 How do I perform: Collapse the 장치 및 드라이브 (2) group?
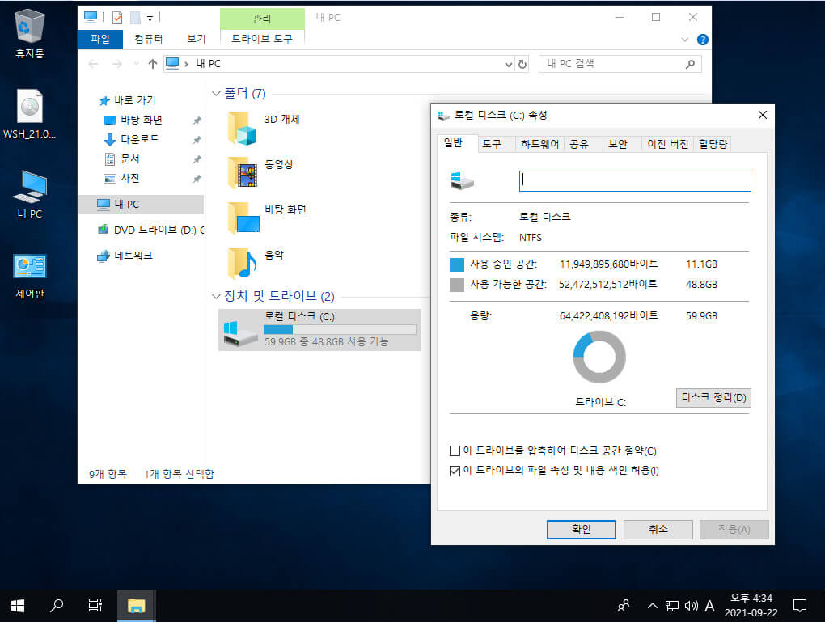[216, 296]
